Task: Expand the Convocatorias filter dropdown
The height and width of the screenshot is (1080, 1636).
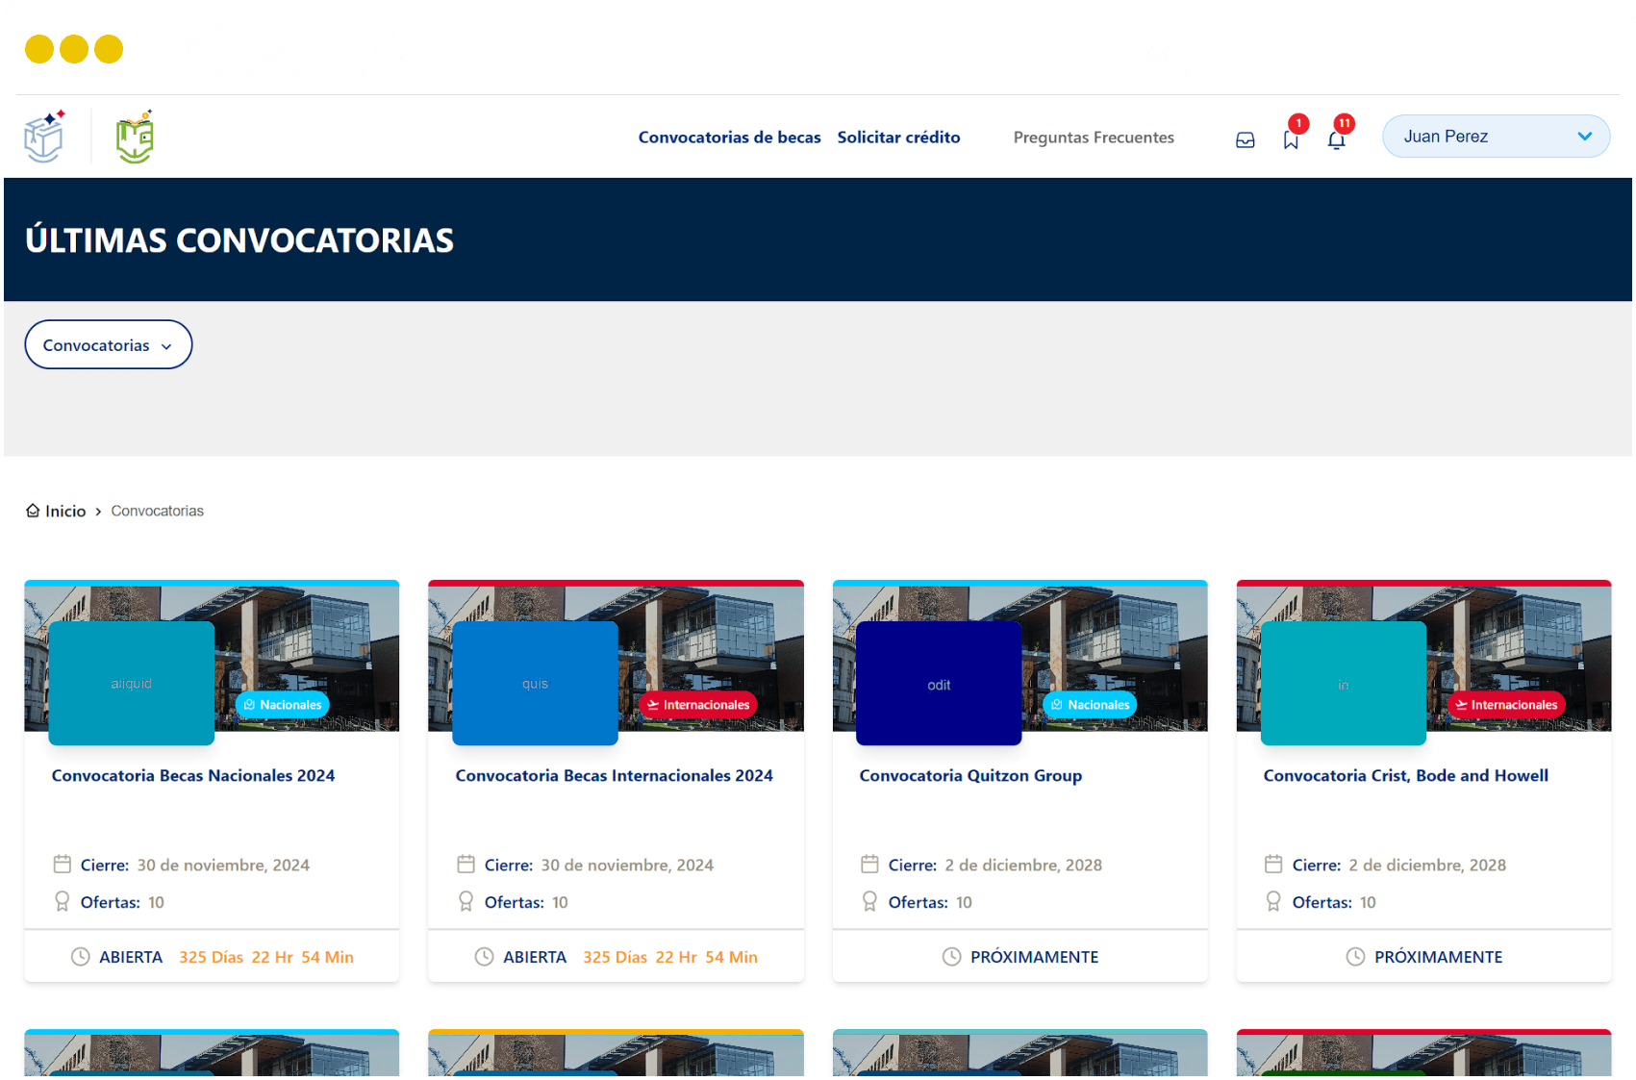Action: [x=109, y=344]
